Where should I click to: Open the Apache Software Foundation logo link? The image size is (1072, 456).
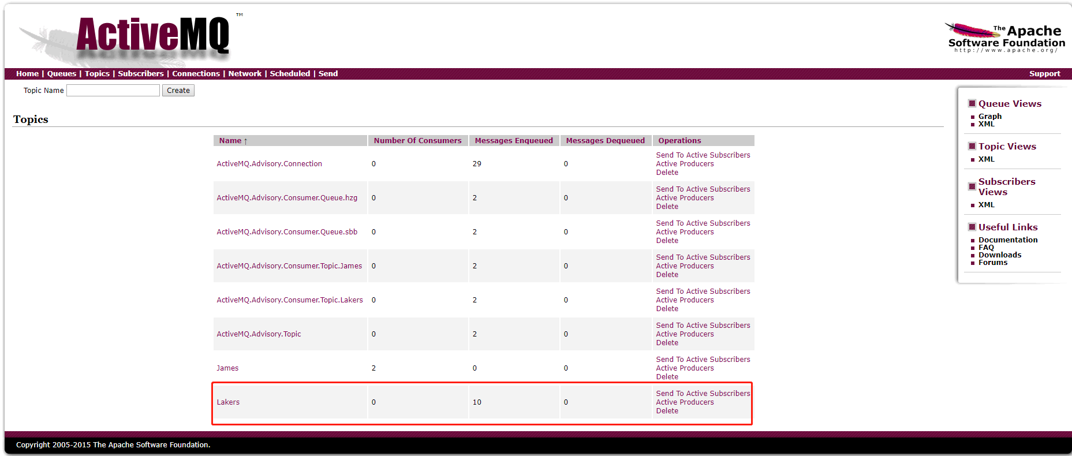[1005, 38]
